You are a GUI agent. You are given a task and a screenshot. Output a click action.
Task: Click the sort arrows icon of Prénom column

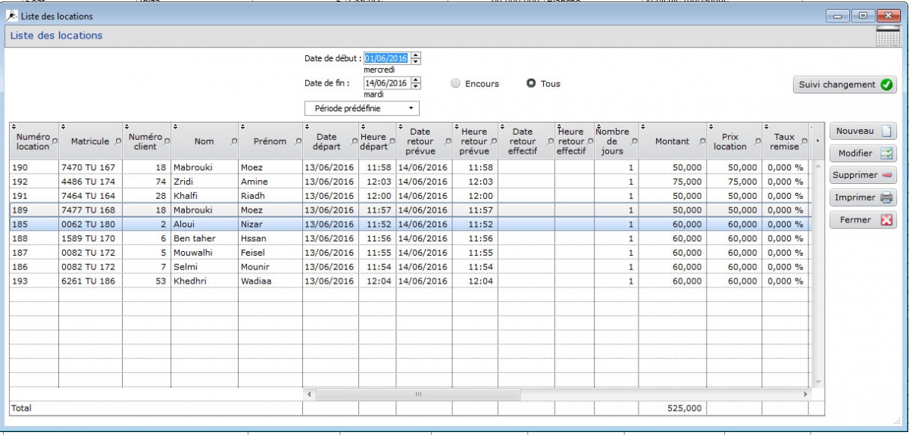[242, 126]
